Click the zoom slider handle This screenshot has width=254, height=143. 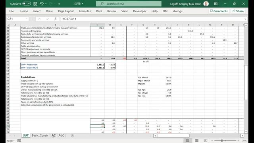222,141
